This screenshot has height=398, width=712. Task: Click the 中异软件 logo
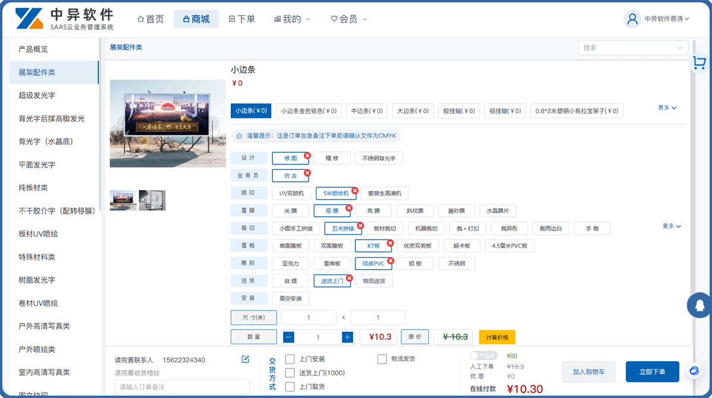pos(63,19)
